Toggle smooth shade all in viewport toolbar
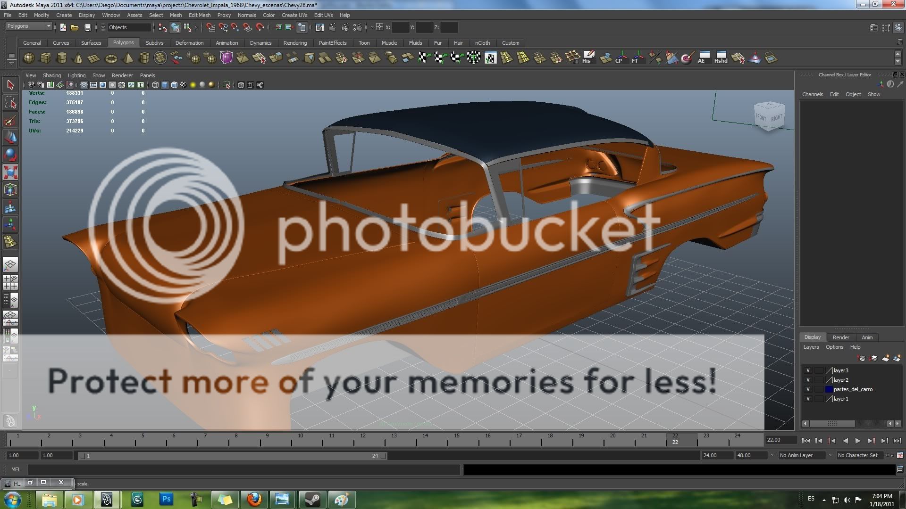Image resolution: width=906 pixels, height=509 pixels. 165,85
